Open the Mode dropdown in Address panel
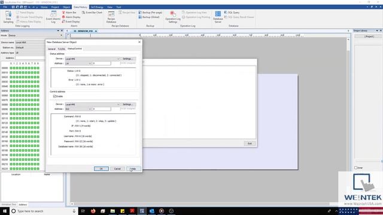This screenshot has height=215, width=383. (35, 36)
